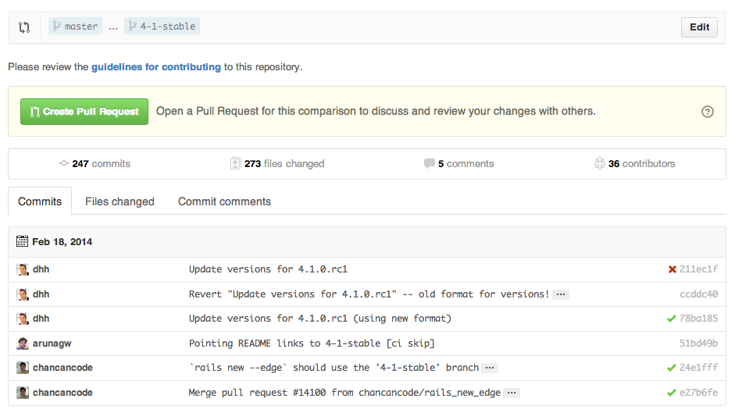Expand ellipsis on Merge pull request #14100
Image resolution: width=735 pixels, height=413 pixels.
512,393
